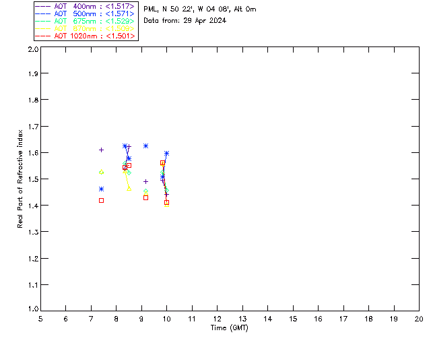The image size is (431, 345).
Task: Click the x-axis tick label 12
Action: tap(217, 319)
